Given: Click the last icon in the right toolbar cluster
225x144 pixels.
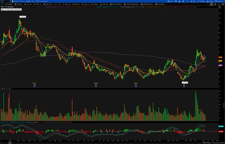Looking at the screenshot, I should [223, 4].
